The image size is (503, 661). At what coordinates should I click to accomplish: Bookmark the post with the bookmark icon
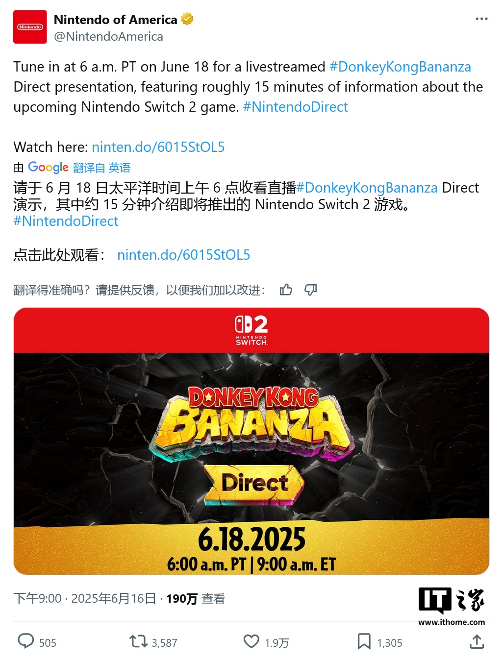click(x=364, y=641)
